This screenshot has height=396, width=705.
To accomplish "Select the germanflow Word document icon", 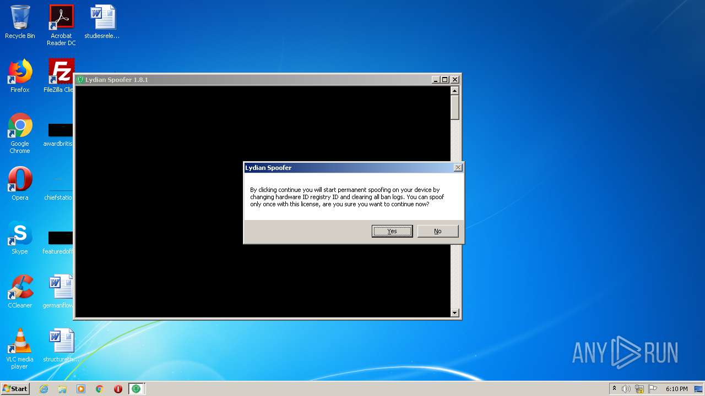I will coord(59,291).
